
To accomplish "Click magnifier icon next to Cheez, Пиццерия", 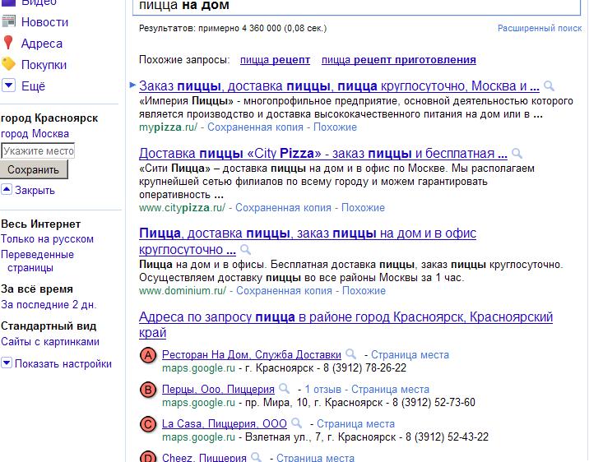I will click(256, 457).
